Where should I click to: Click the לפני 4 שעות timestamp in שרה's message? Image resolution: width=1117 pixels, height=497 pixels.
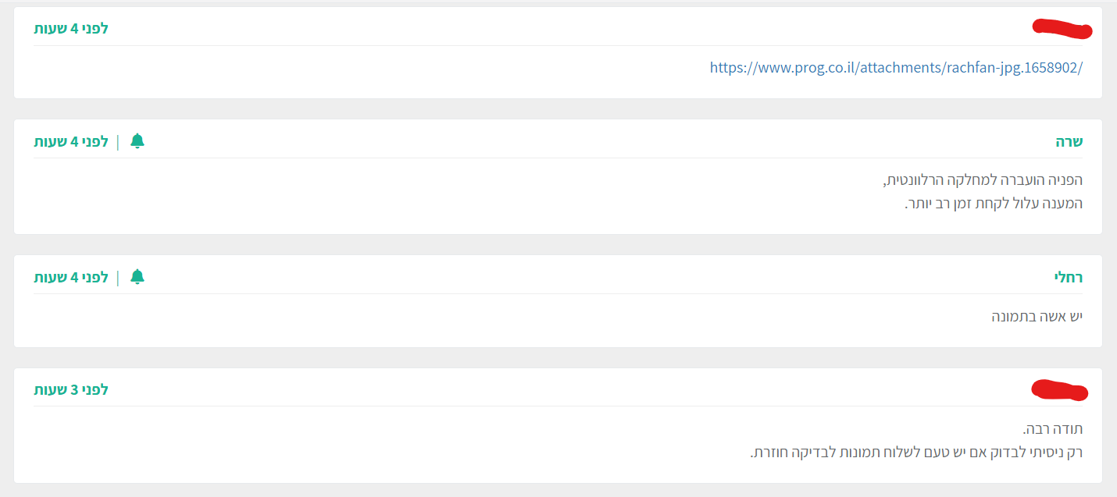click(x=71, y=142)
